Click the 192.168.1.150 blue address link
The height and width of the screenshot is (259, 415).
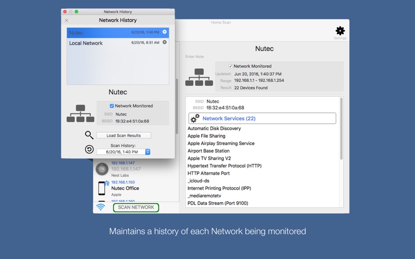pos(123,182)
